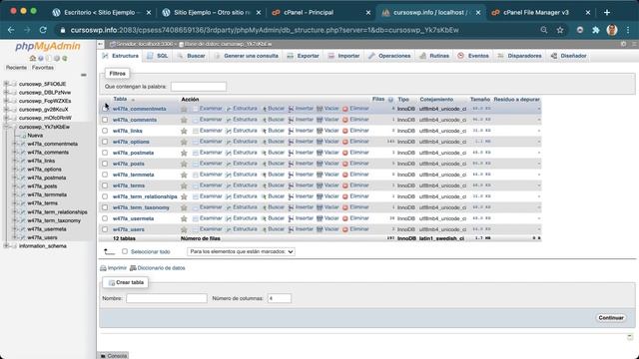Favorite the w47fa_posts table star

pos(184,164)
